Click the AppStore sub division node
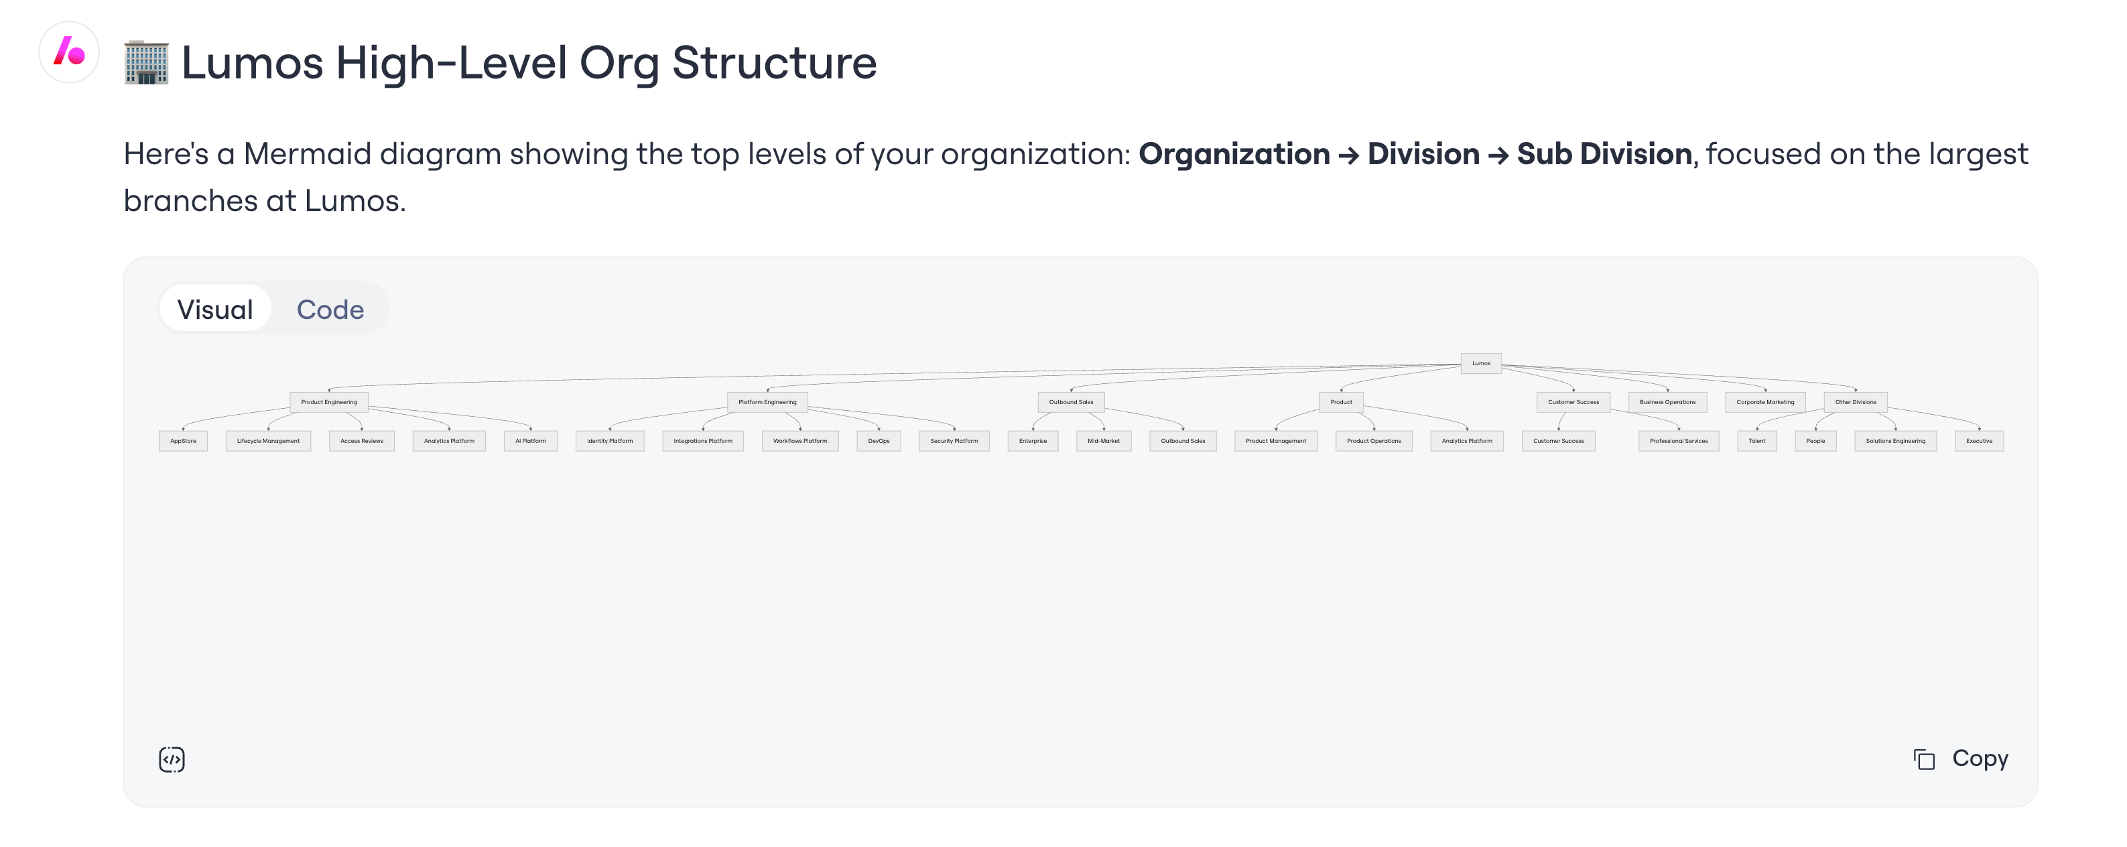 (x=184, y=441)
